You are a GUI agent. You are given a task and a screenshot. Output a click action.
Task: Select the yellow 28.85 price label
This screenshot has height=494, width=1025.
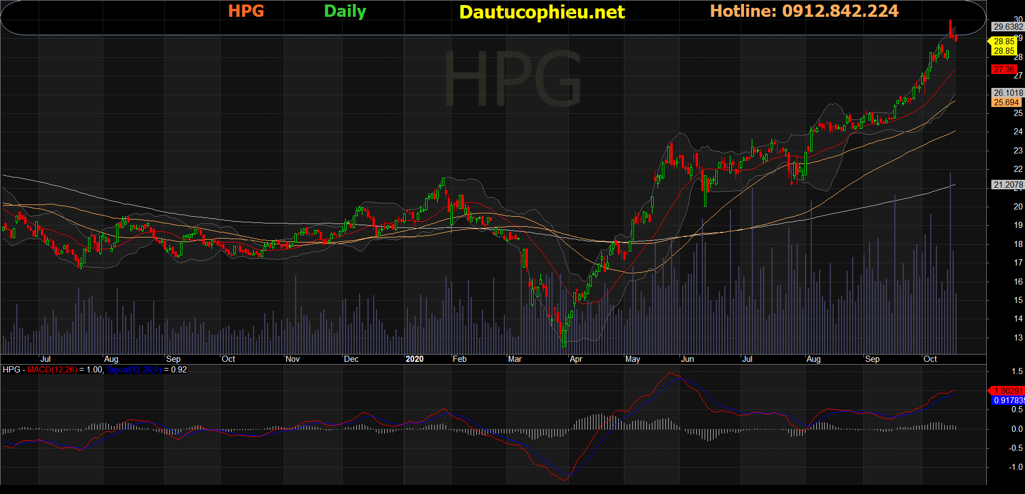click(x=1004, y=41)
